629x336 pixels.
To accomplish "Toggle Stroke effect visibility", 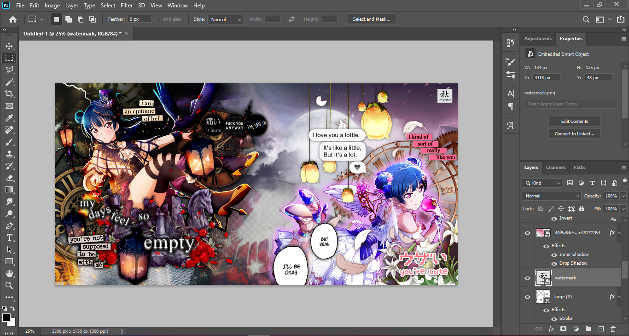I will (554, 319).
